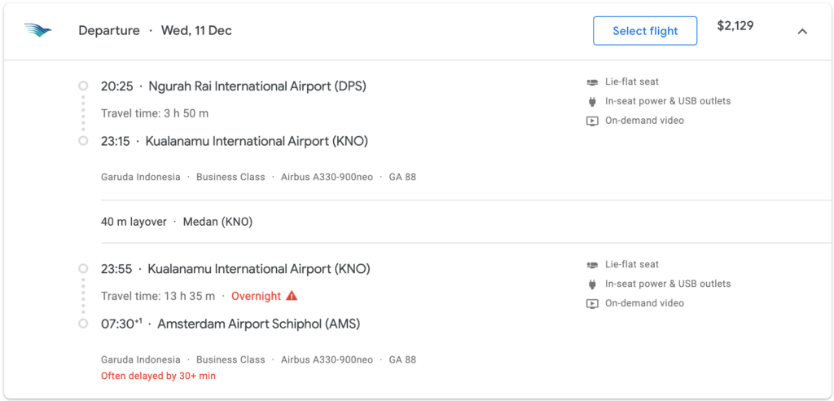The height and width of the screenshot is (401, 834).
Task: Collapse the flight details with the chevron
Action: coord(802,32)
